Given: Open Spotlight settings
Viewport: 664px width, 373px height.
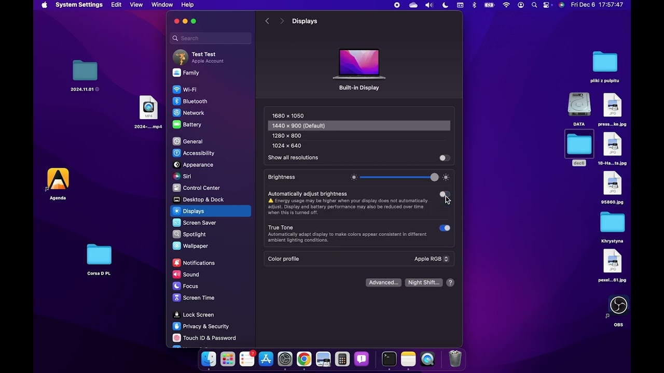Looking at the screenshot, I should pos(211,235).
